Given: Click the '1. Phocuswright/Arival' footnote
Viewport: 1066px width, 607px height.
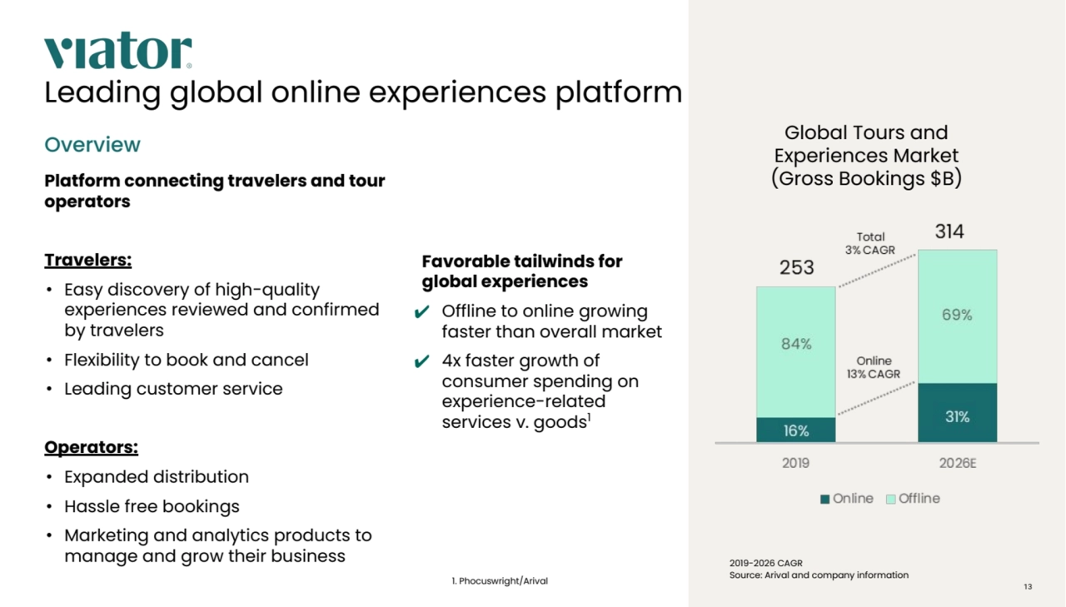Looking at the screenshot, I should 500,581.
